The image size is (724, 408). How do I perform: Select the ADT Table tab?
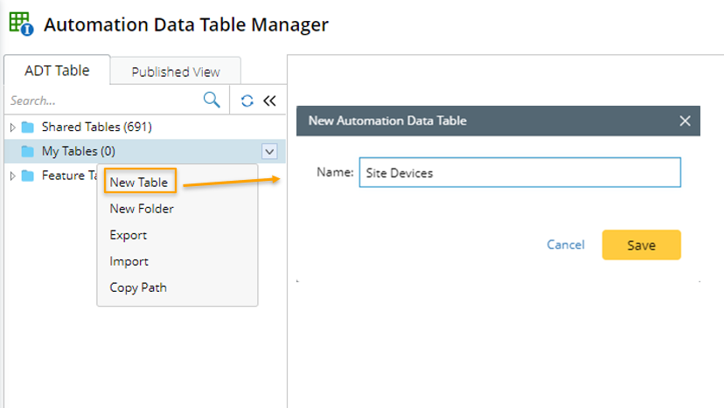click(x=57, y=71)
